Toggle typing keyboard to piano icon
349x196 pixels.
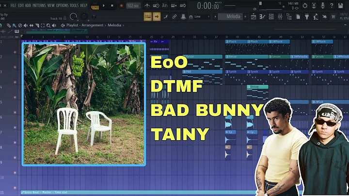coord(147,16)
